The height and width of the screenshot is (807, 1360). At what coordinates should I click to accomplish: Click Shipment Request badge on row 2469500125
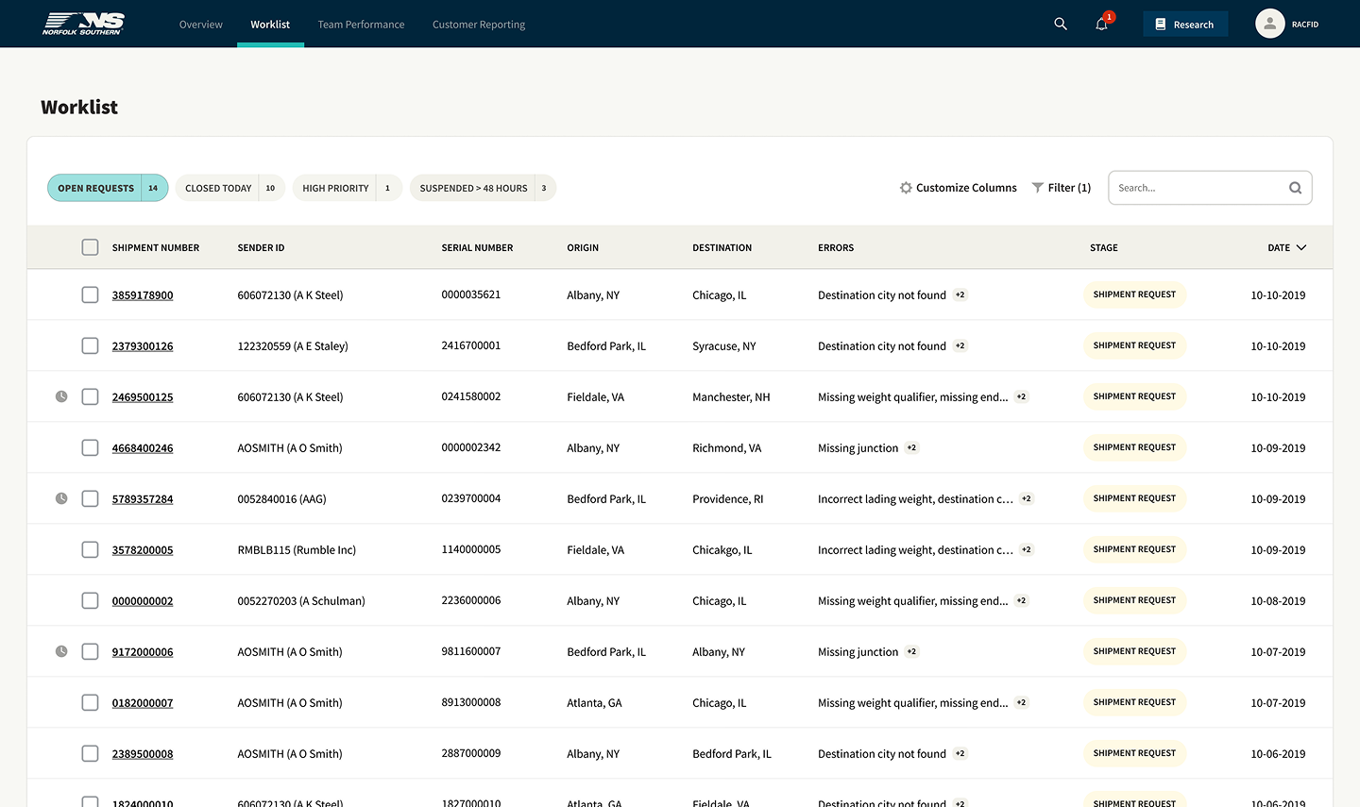click(1134, 396)
